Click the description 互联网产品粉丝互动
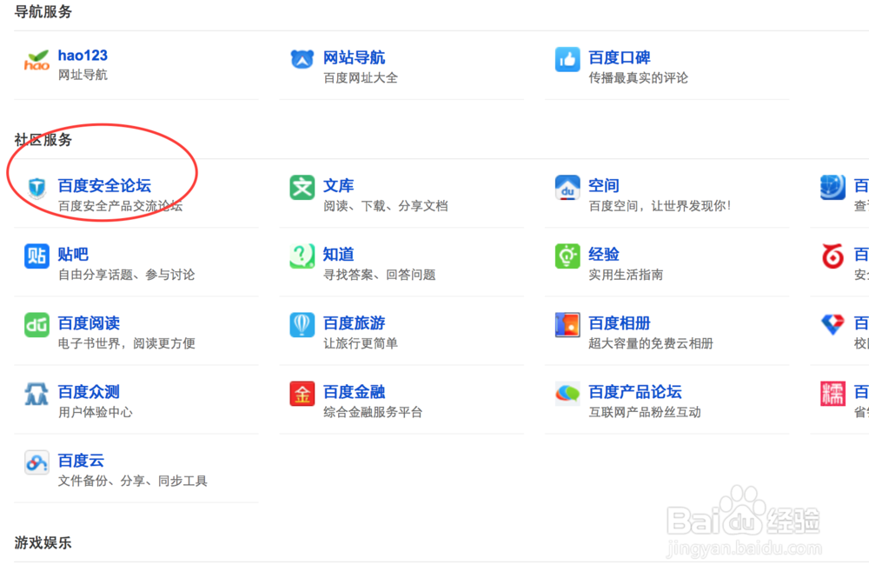The height and width of the screenshot is (578, 869). coord(645,412)
